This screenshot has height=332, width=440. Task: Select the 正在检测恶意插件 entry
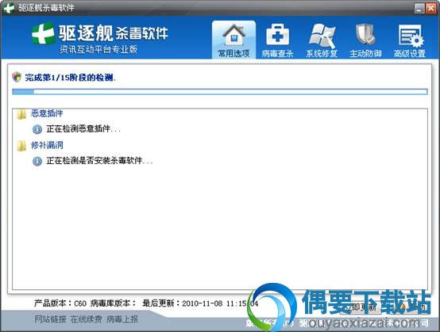[83, 129]
